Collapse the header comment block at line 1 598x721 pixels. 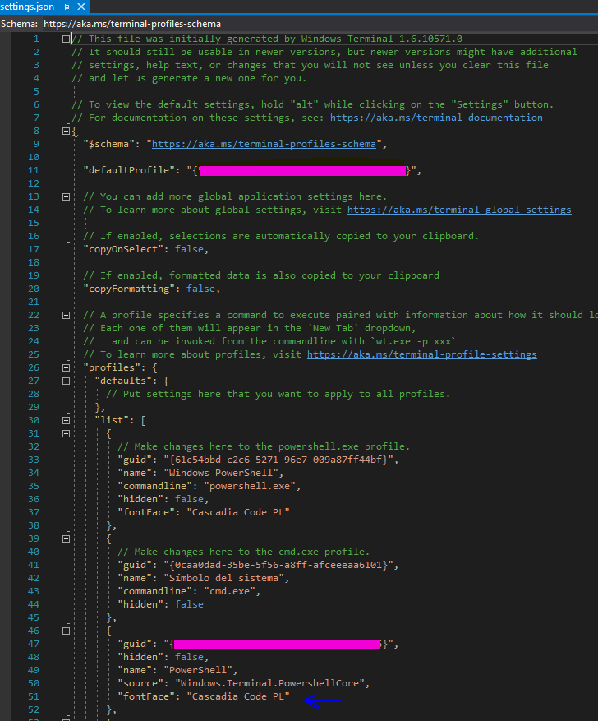66,39
